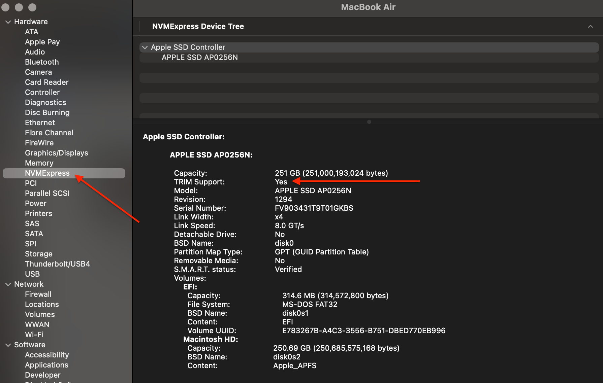
Task: View Storage information
Action: [39, 254]
